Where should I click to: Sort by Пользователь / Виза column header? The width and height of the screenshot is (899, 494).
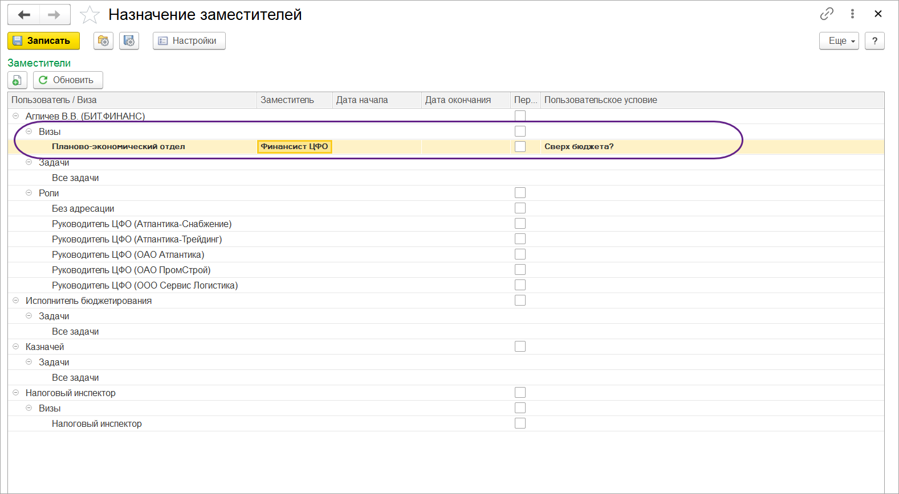click(132, 100)
